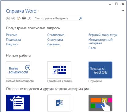Open the Поля link
The width and height of the screenshot is (127, 112).
pyautogui.click(x=92, y=48)
